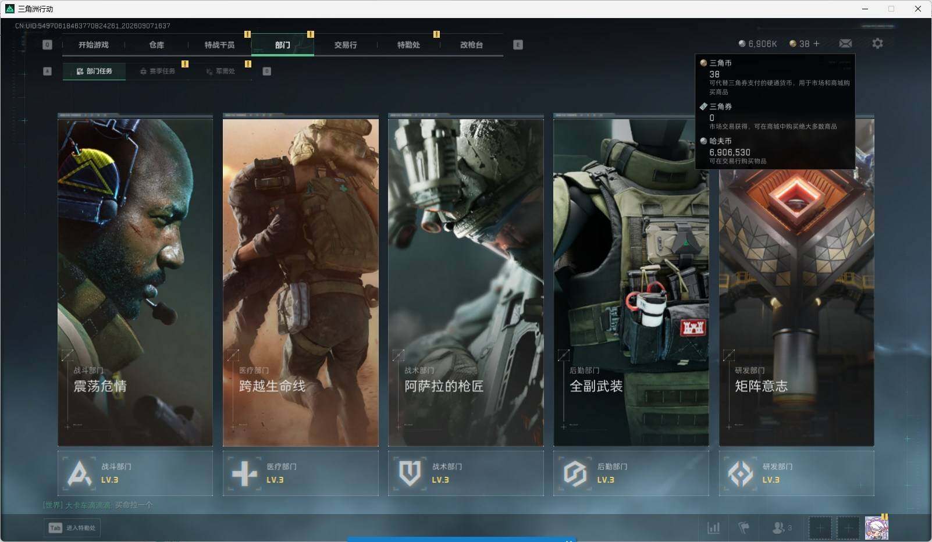Click the A key hint left of the sub-tabs
Screen dimensions: 932x542
(48, 71)
